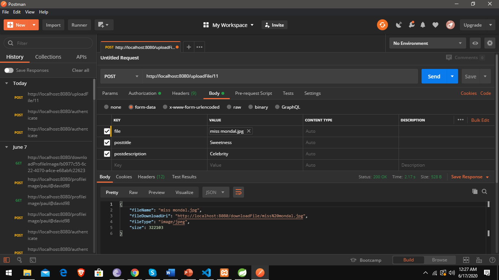Open the Authorization tab
Screen dimensions: 499x280
(145, 93)
